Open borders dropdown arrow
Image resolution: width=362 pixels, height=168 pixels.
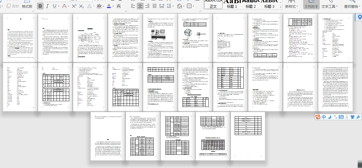click(x=193, y=6)
